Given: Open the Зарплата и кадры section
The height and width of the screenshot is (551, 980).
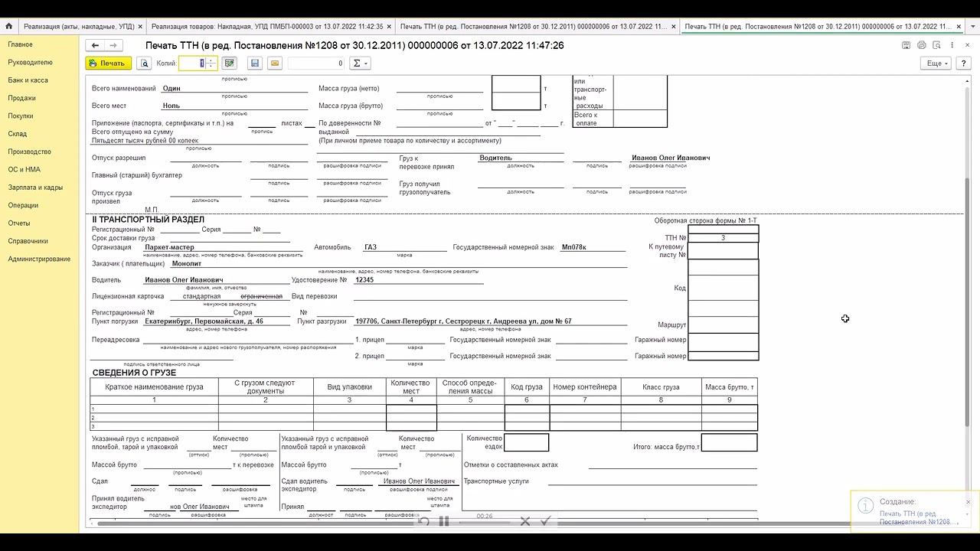Looking at the screenshot, I should [35, 187].
